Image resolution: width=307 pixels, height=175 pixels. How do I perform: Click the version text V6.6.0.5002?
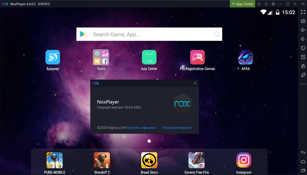click(x=133, y=107)
